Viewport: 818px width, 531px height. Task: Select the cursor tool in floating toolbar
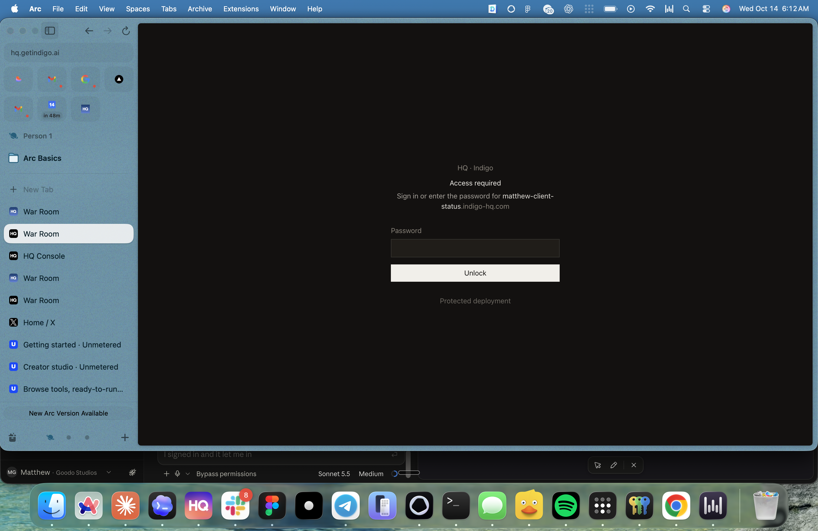[x=598, y=465]
